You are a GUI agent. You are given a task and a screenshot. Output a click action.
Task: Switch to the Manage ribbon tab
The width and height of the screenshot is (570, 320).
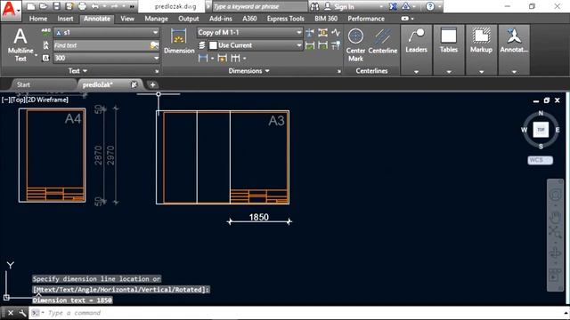click(x=157, y=19)
